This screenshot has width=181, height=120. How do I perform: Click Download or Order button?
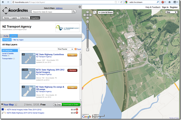tap(71, 105)
